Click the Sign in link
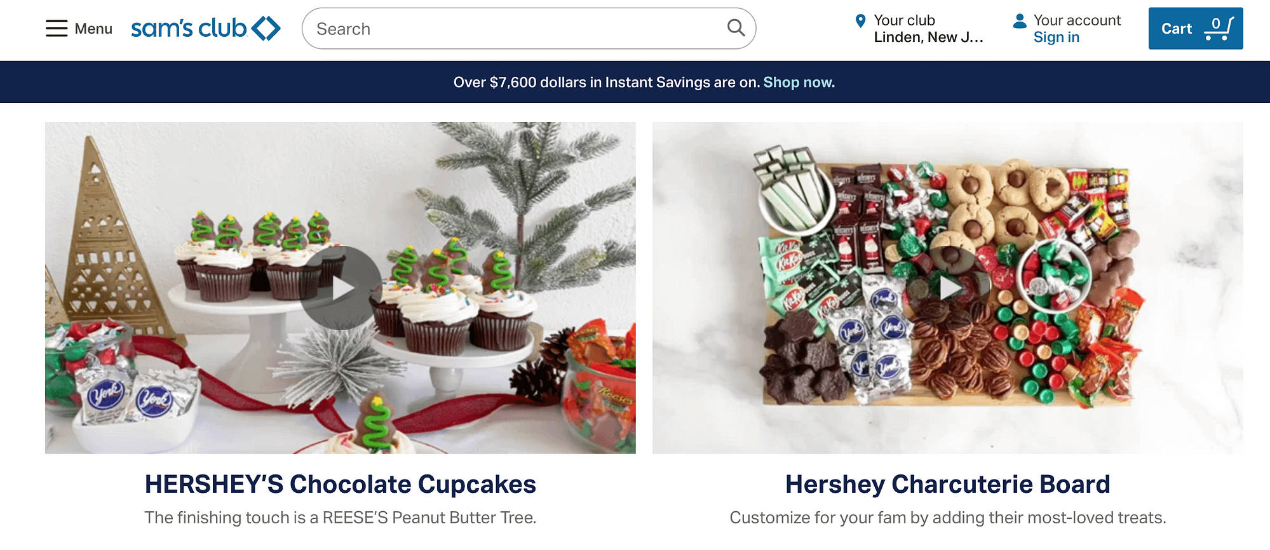Screen dimensions: 1270x550 [x=1057, y=37]
